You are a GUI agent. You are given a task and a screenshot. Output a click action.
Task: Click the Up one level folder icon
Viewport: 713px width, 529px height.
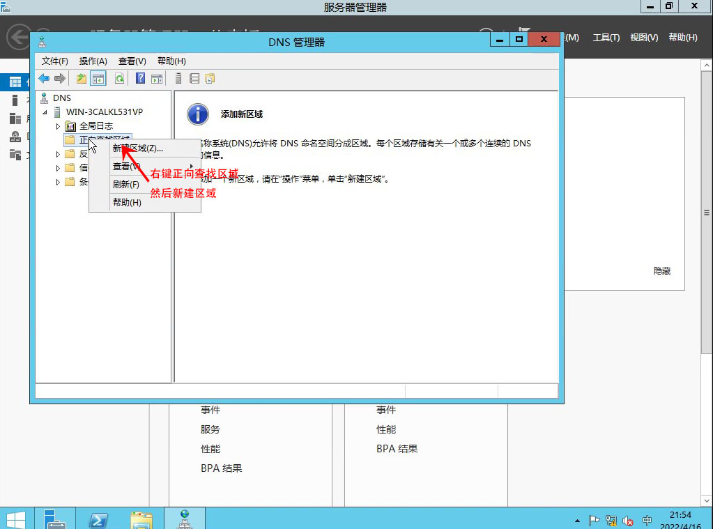(x=82, y=79)
